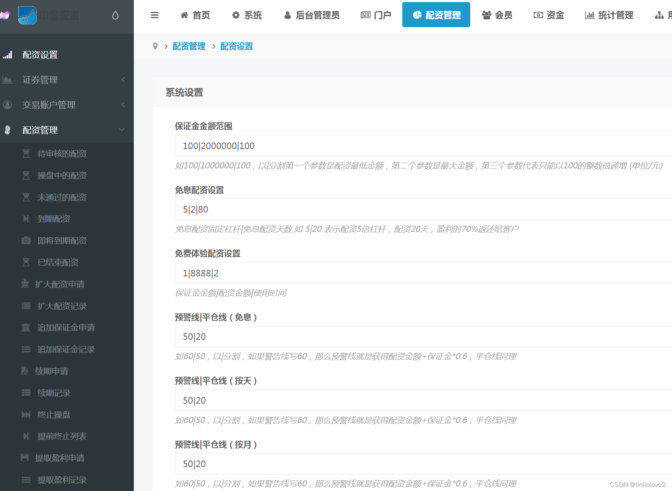Open the 会员 members tab
Screen dimensions: 672x491
coord(497,15)
